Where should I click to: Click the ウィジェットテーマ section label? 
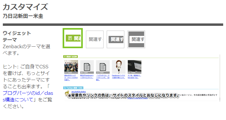pyautogui.click(x=17, y=37)
